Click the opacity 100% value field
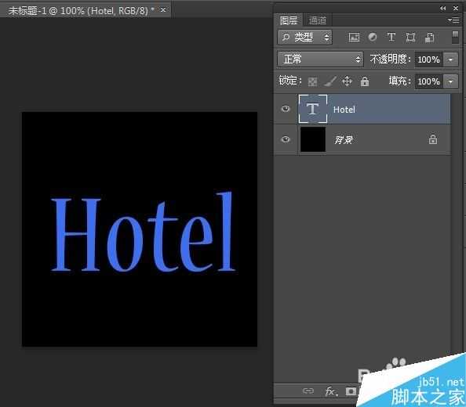 click(429, 59)
